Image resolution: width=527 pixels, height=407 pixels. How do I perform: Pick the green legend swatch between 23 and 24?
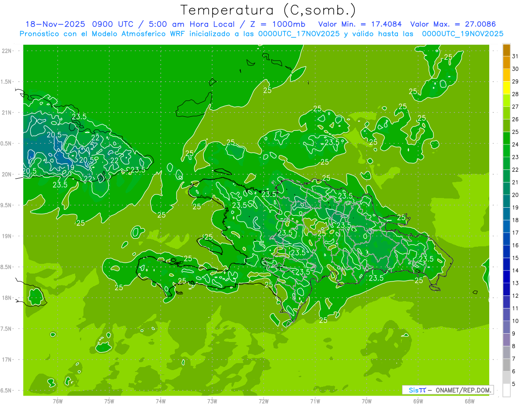coord(506,151)
